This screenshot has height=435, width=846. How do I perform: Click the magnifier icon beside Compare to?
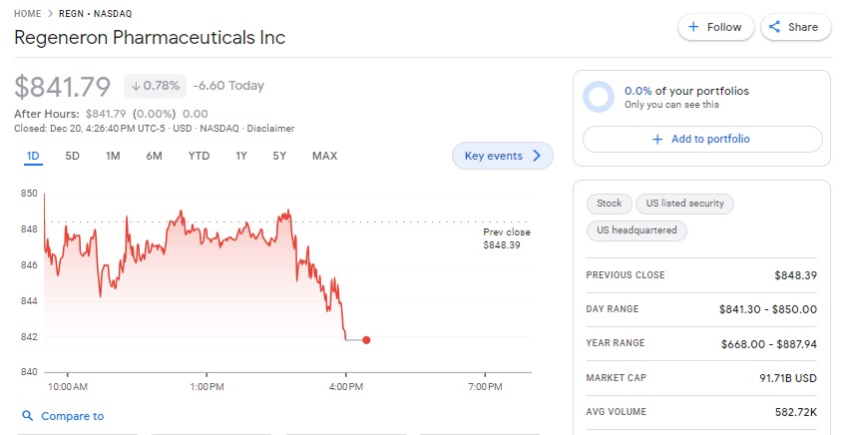coord(28,416)
